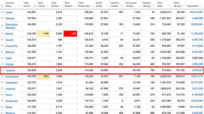Open the Japan country page
Viewport: 204px width, 114px height.
pos(9,12)
